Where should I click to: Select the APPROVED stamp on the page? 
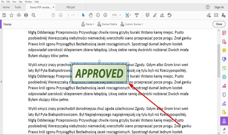[x=99, y=73]
